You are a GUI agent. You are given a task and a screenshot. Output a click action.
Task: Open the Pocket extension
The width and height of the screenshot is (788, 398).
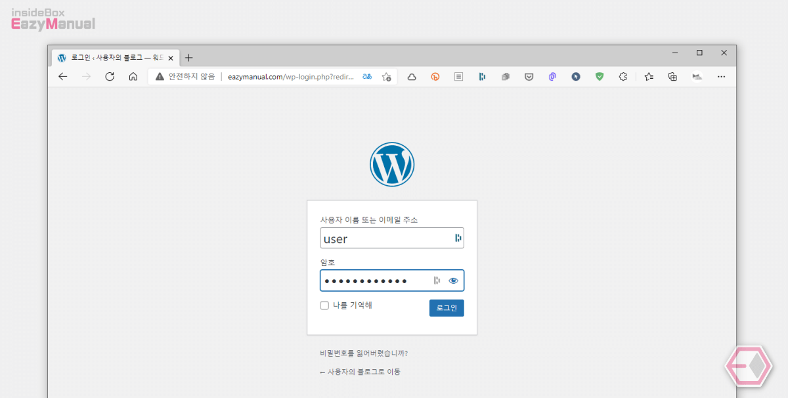pos(529,77)
